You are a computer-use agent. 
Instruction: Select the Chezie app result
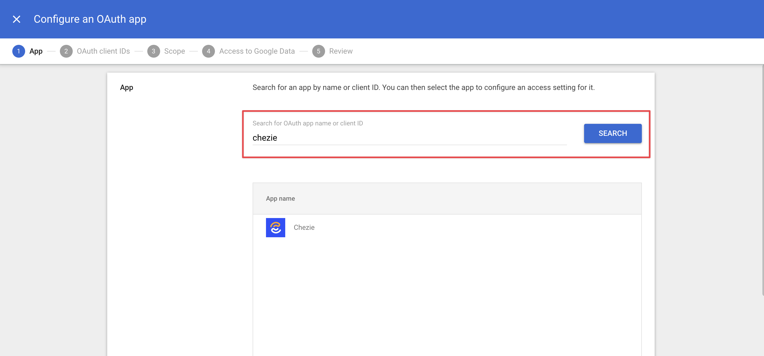pyautogui.click(x=304, y=227)
